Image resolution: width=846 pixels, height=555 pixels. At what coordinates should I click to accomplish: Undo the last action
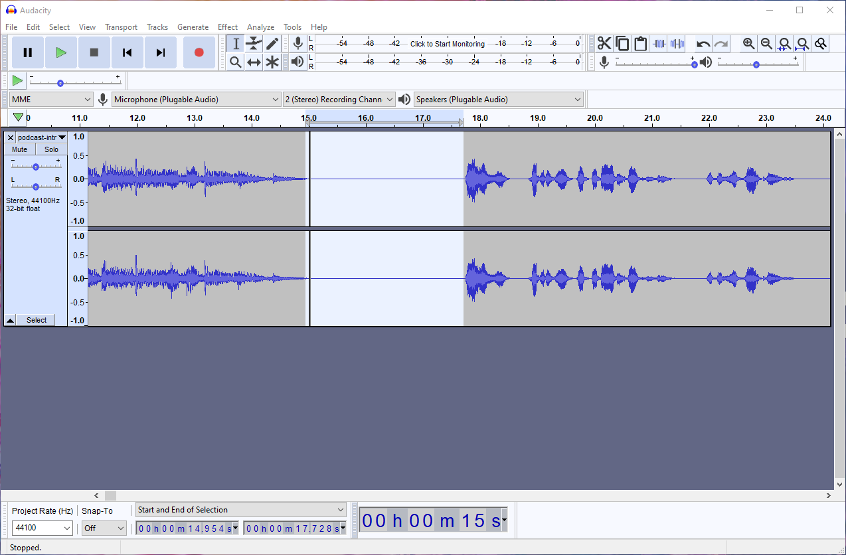coord(703,44)
